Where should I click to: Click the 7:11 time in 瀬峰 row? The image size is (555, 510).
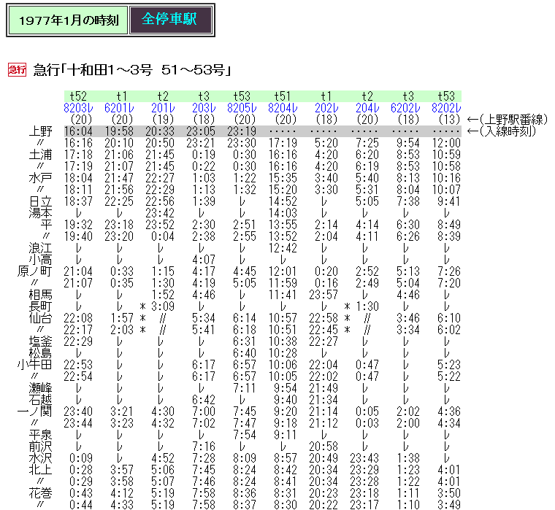pos(245,388)
